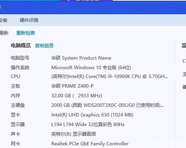Click the 电脑型号 row label
The height and width of the screenshot is (148, 186).
click(20, 58)
